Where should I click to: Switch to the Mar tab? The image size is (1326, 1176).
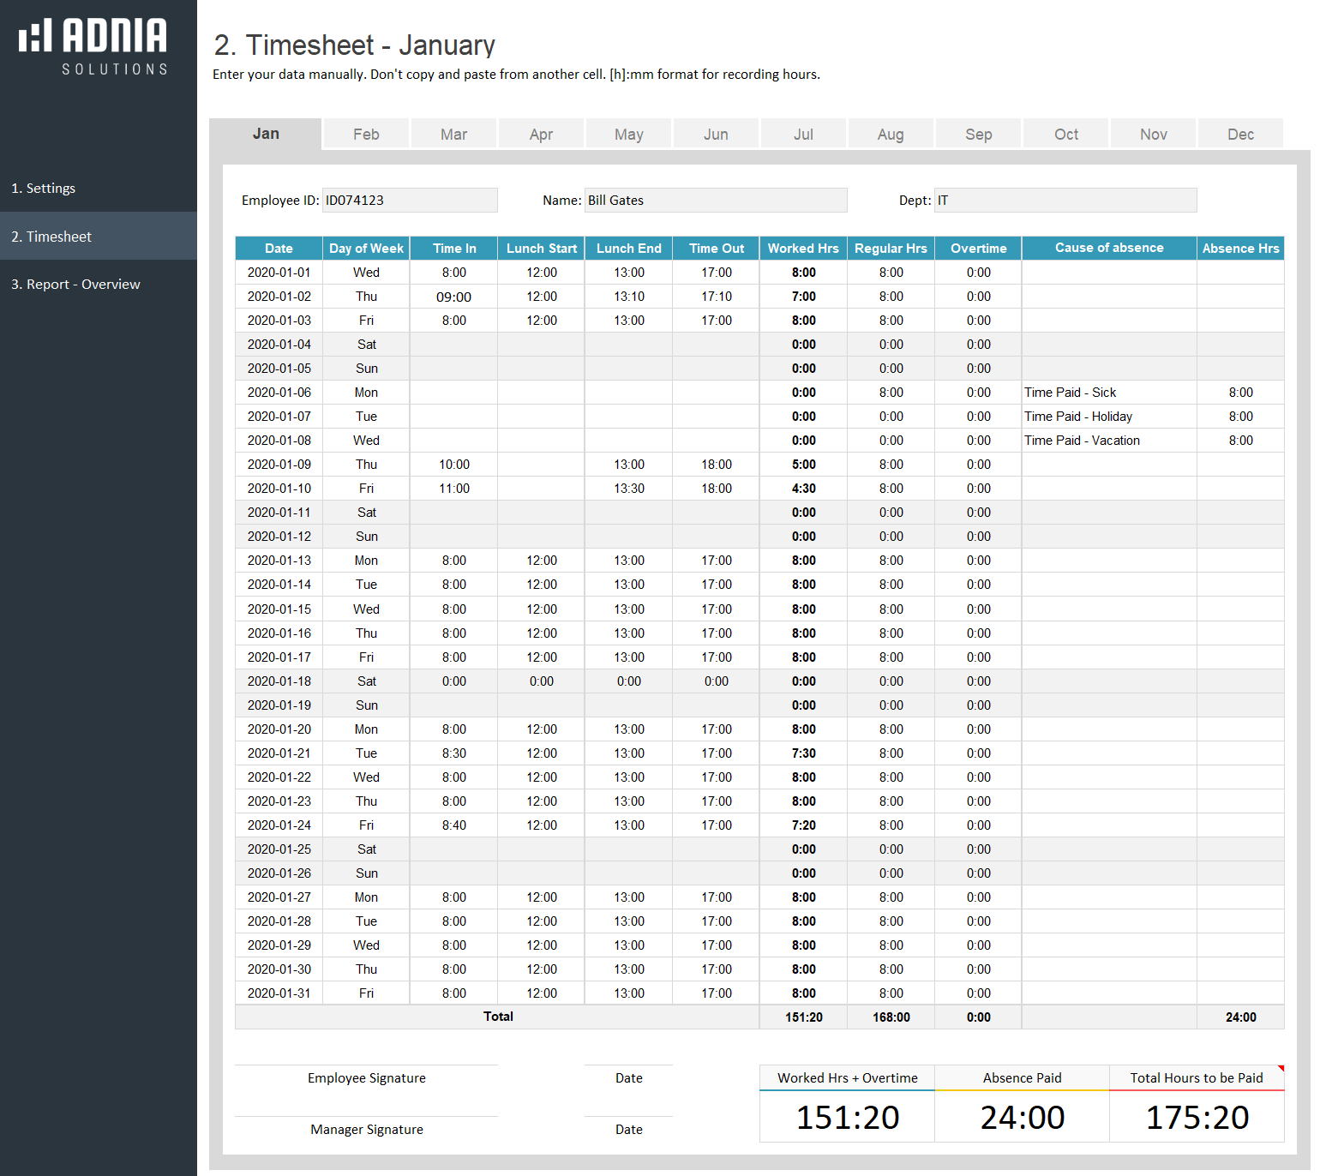click(x=453, y=135)
